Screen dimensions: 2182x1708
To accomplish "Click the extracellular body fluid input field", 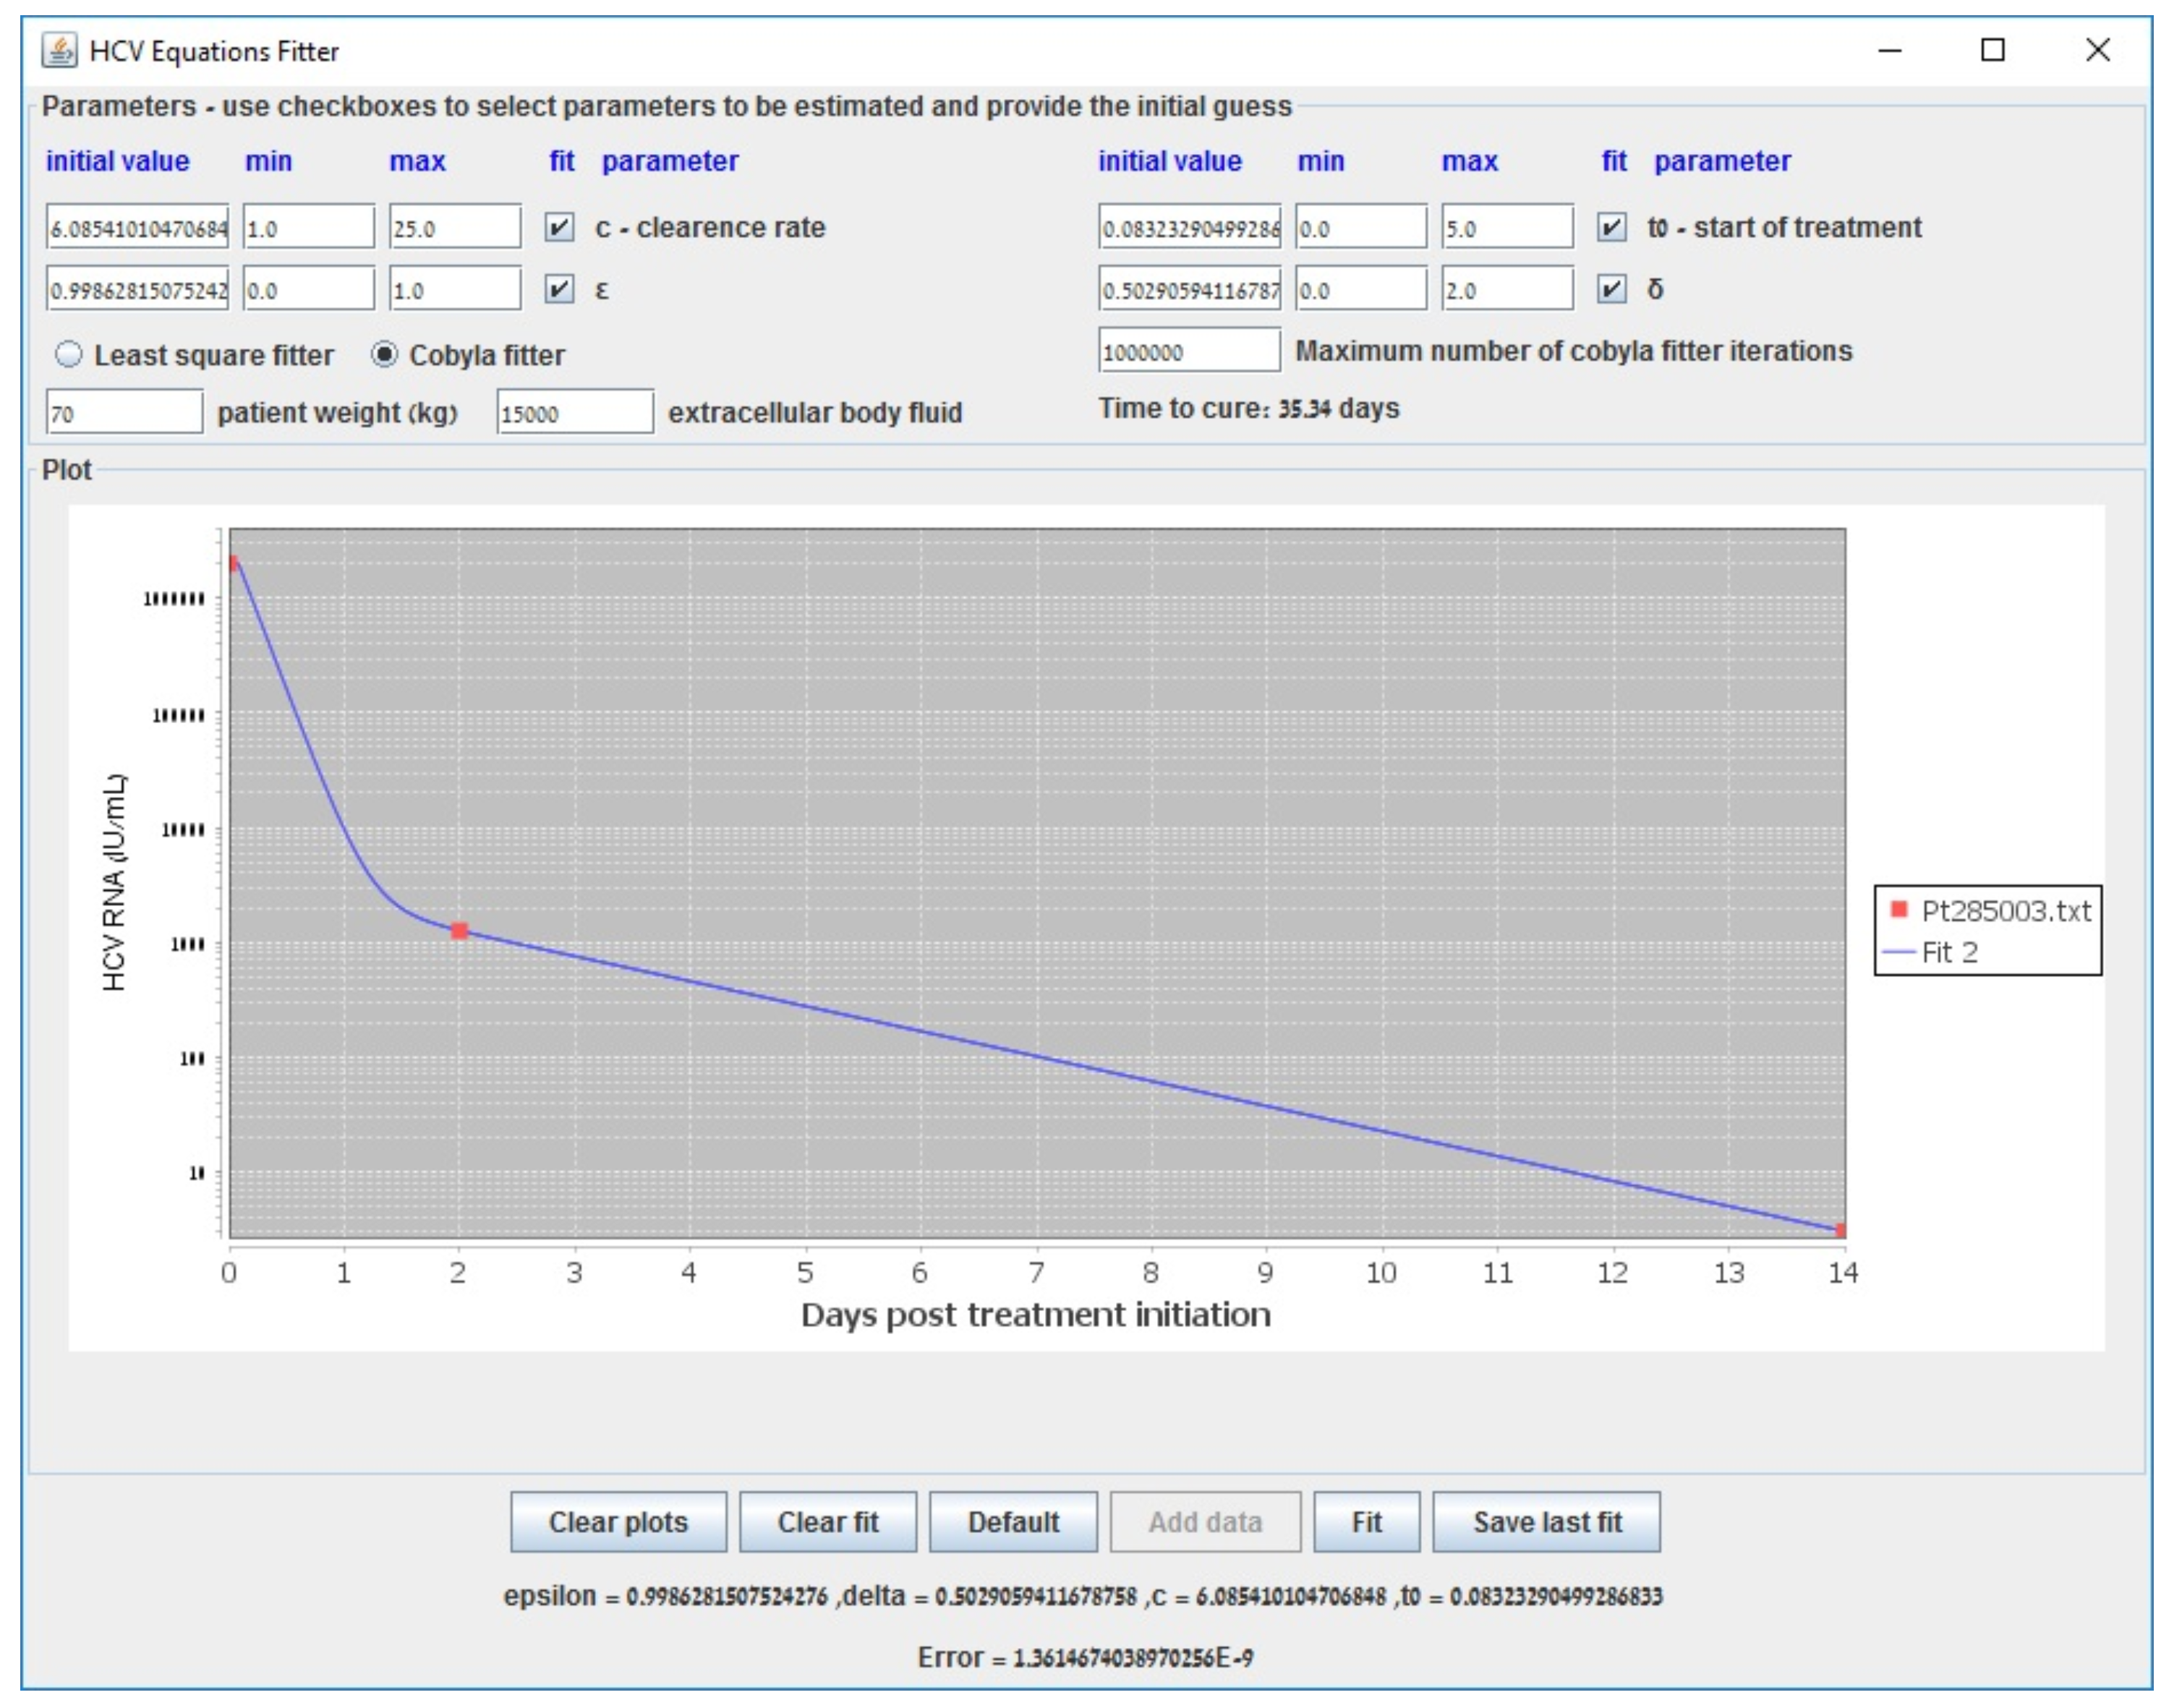I will [574, 413].
